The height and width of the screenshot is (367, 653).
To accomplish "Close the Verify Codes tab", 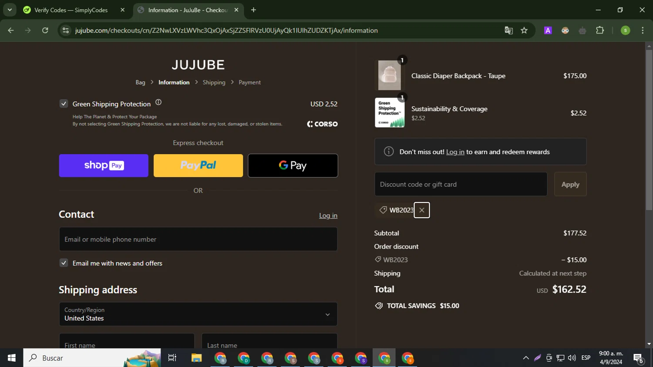I will [x=122, y=10].
